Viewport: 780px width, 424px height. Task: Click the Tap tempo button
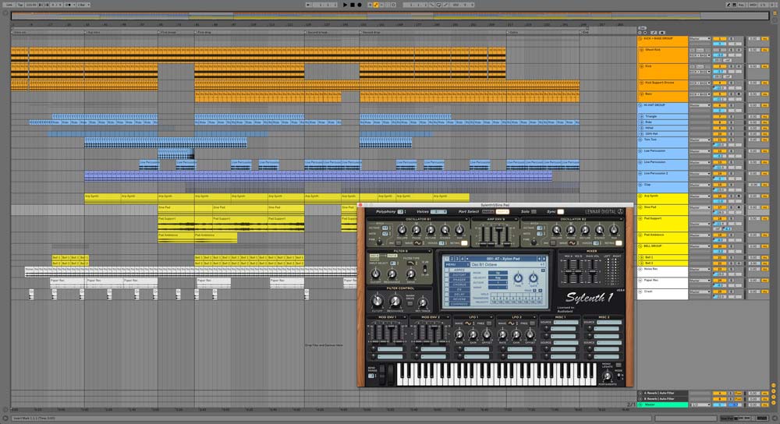click(x=19, y=5)
